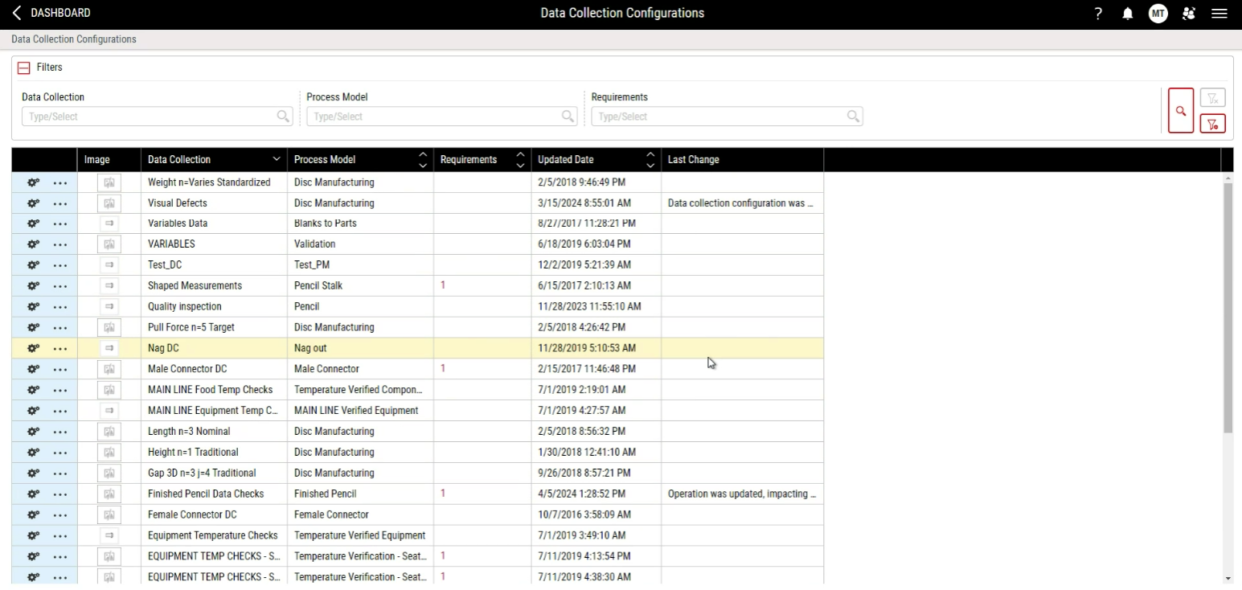Open three-dots menu for Test_DC row
Viewport: 1242px width, 590px height.
click(x=60, y=265)
